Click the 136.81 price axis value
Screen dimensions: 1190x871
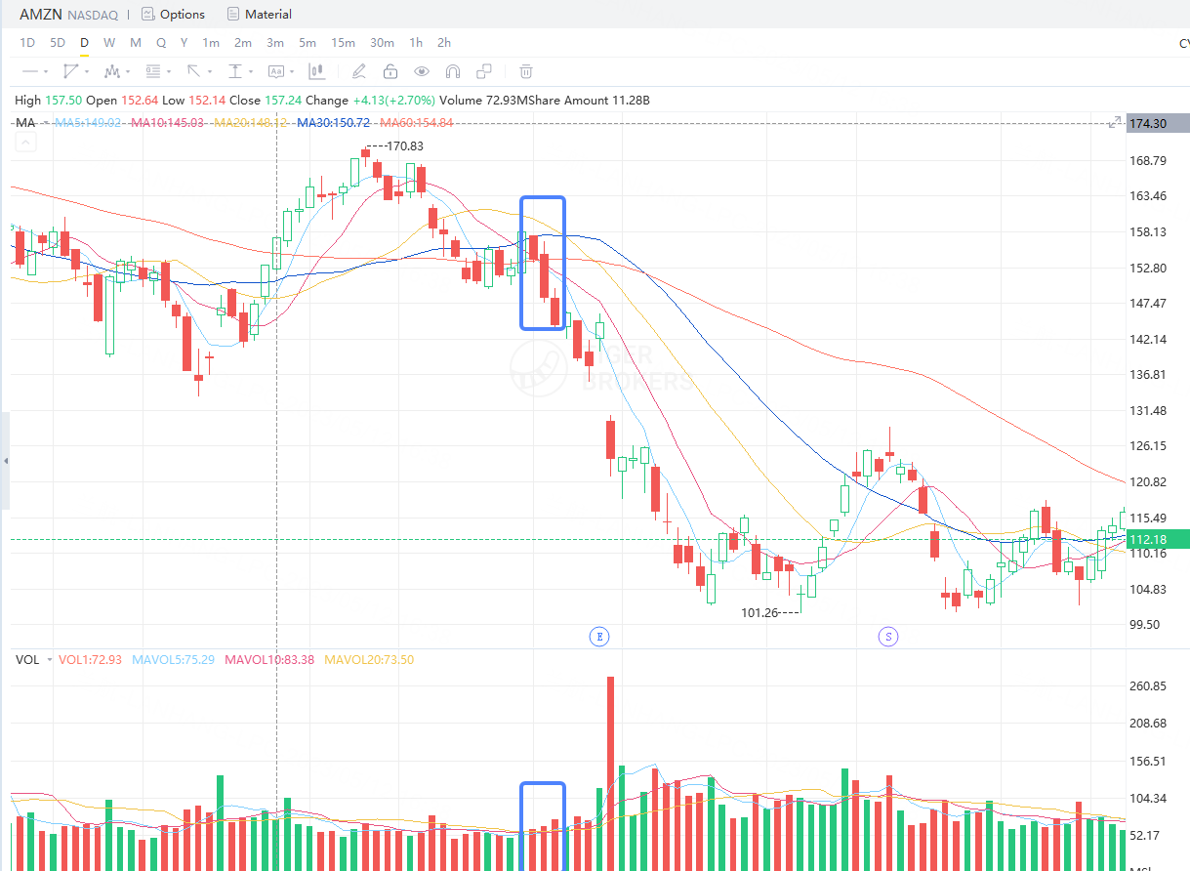1148,375
